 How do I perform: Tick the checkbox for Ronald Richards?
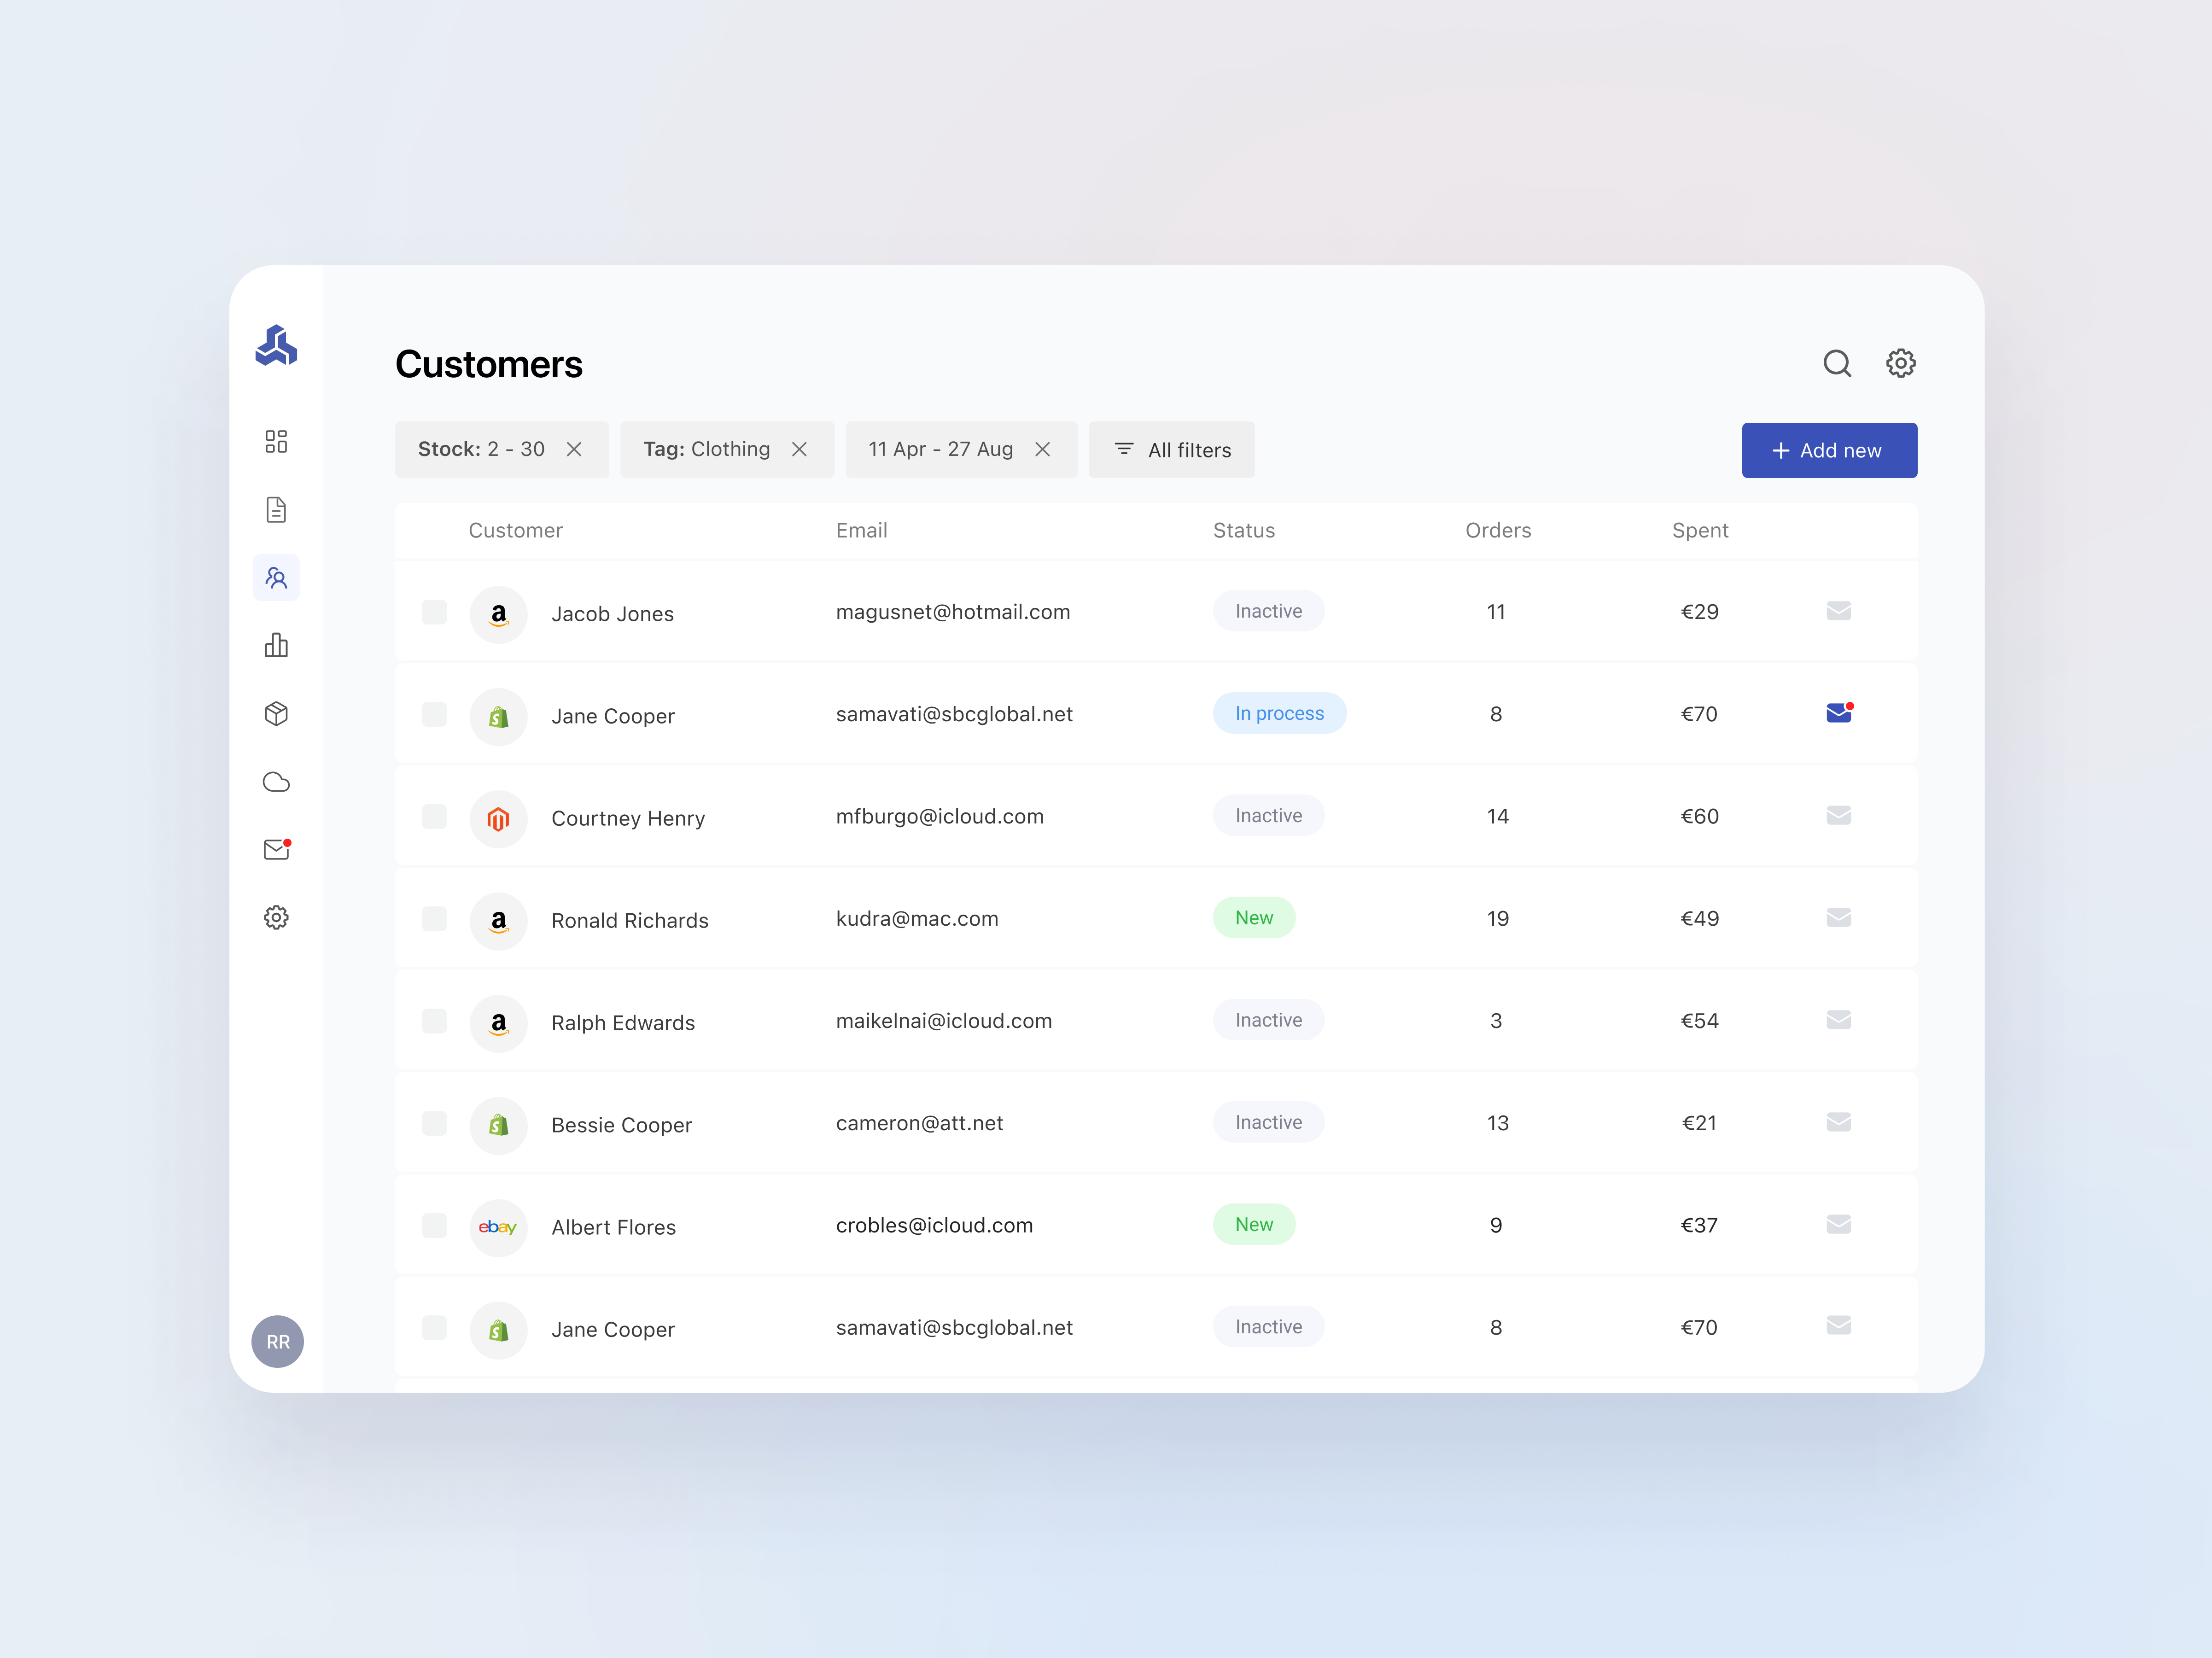[x=434, y=918]
